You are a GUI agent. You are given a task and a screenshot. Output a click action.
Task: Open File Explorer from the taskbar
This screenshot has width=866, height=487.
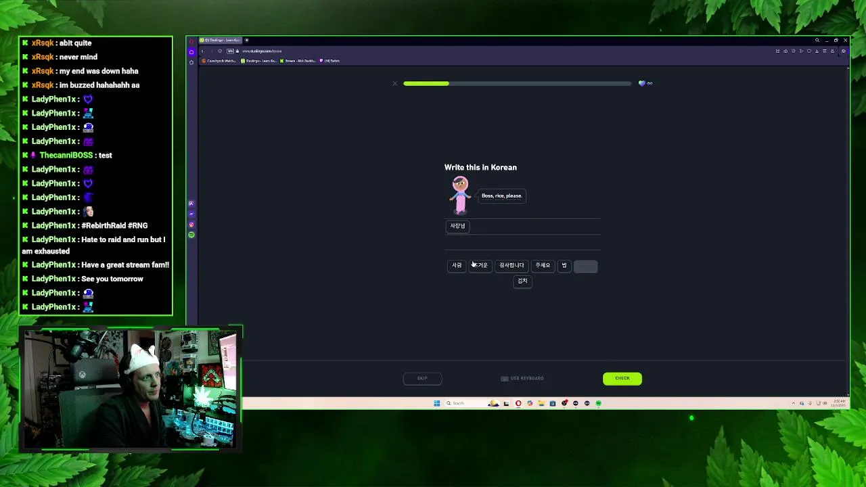(541, 403)
